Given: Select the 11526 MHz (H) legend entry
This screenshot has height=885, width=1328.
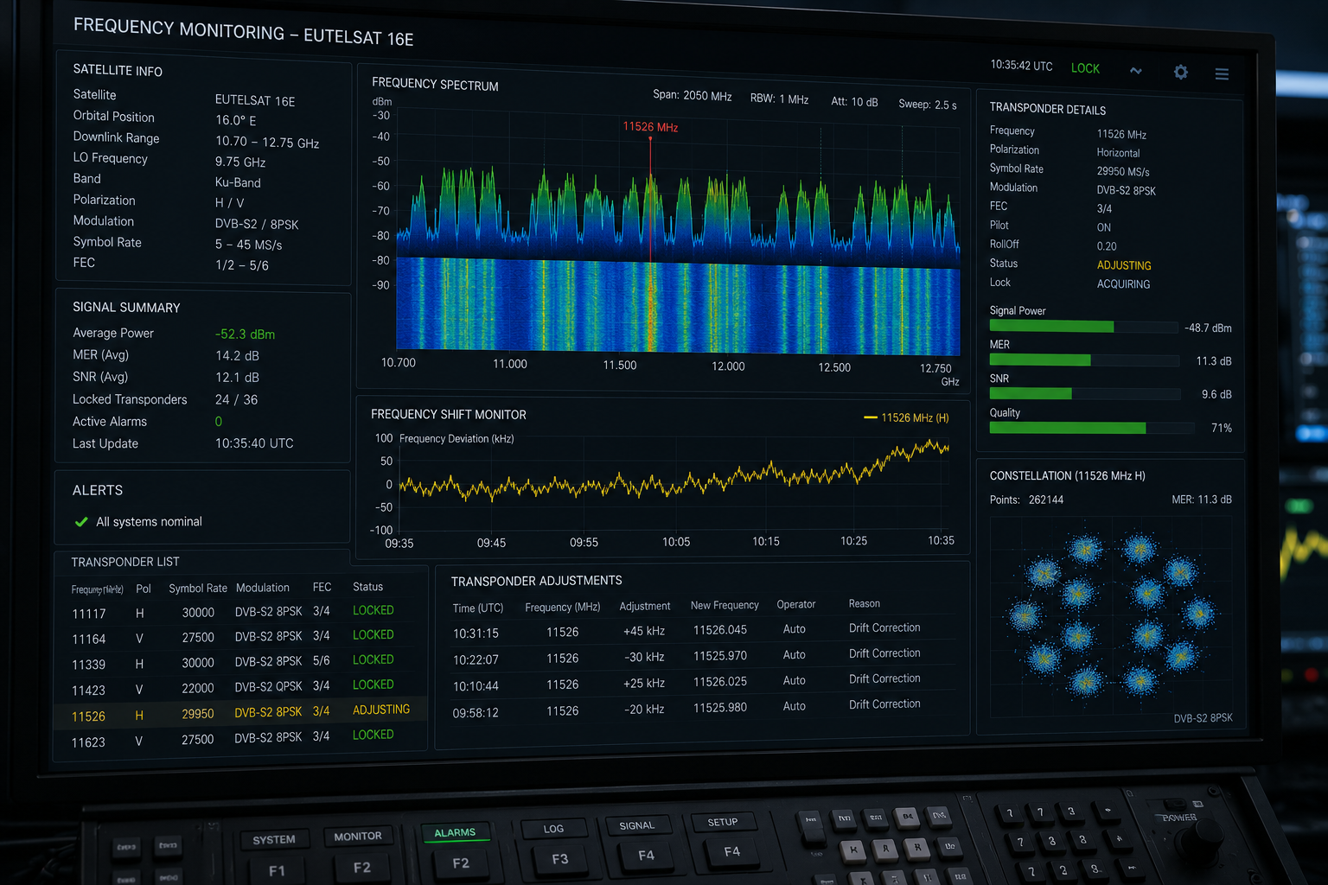Looking at the screenshot, I should pyautogui.click(x=906, y=417).
